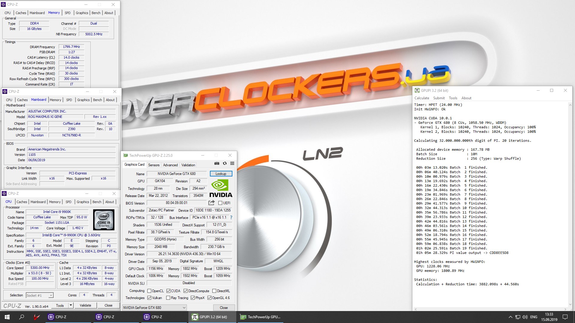This screenshot has height=323, width=575.
Task: Open Windows taskbar search
Action: pyautogui.click(x=22, y=317)
